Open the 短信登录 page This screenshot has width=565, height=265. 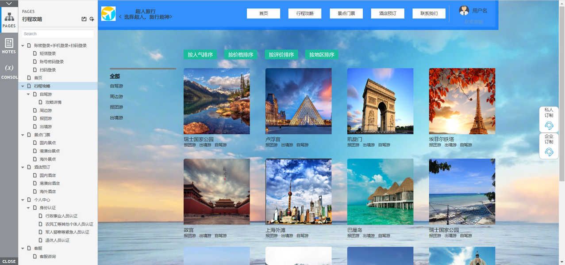[x=47, y=53]
